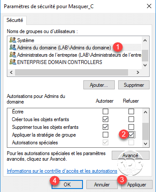Click the group list scroll down arrow
The image size is (156, 192).
(x=145, y=65)
